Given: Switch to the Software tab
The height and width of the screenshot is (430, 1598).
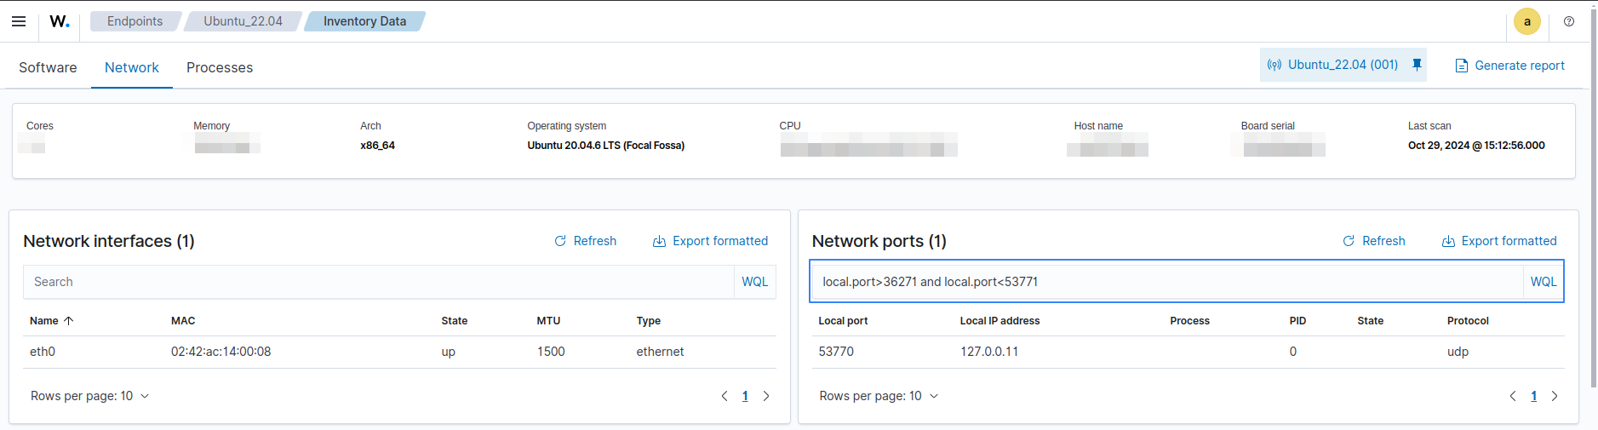Looking at the screenshot, I should coord(48,67).
